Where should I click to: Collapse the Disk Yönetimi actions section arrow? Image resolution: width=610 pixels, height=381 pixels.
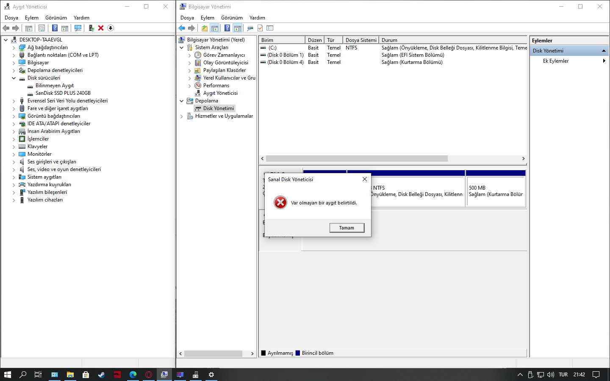(x=604, y=51)
